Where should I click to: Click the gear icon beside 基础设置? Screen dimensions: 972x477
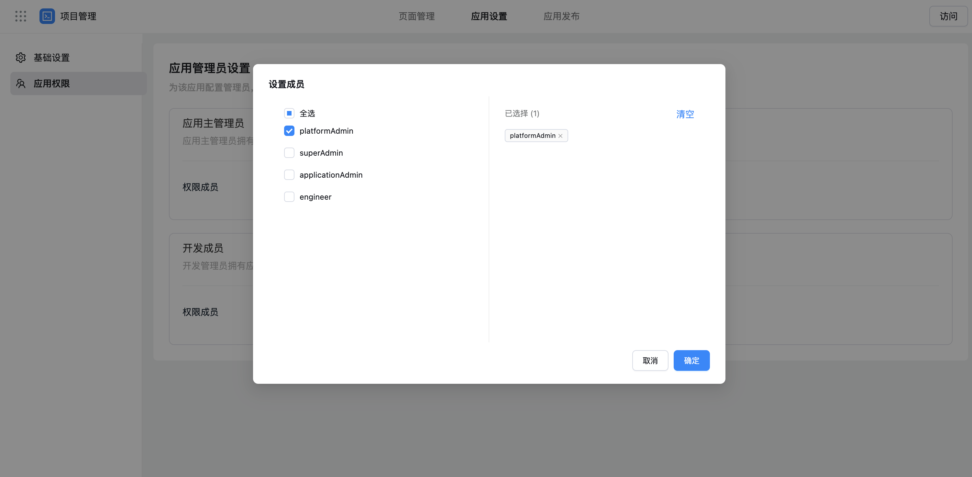pyautogui.click(x=21, y=57)
